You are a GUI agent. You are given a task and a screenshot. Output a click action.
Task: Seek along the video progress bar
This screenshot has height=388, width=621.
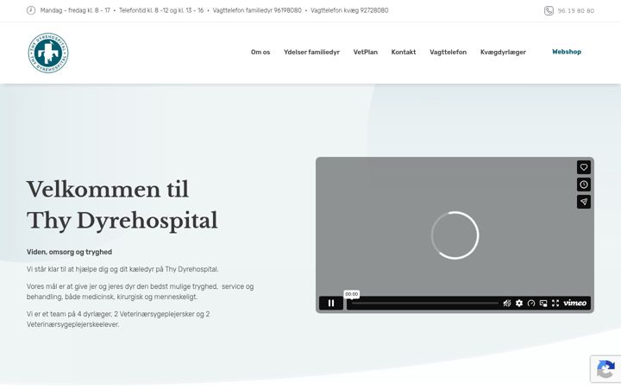coord(425,304)
